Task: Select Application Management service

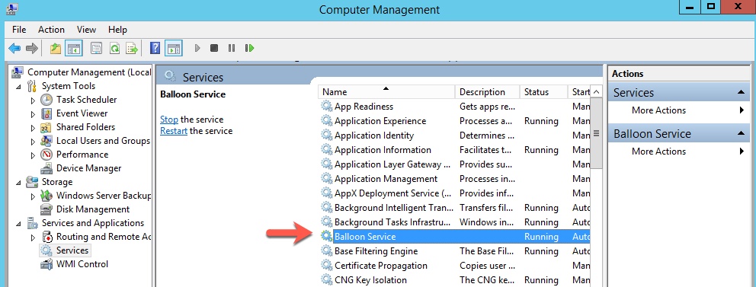Action: (x=455, y=179)
